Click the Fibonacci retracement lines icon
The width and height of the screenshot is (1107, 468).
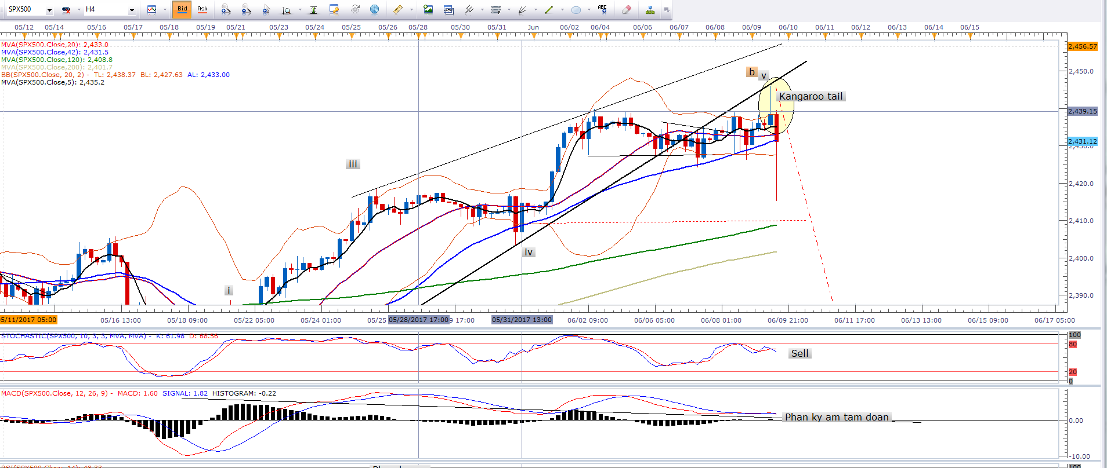495,9
